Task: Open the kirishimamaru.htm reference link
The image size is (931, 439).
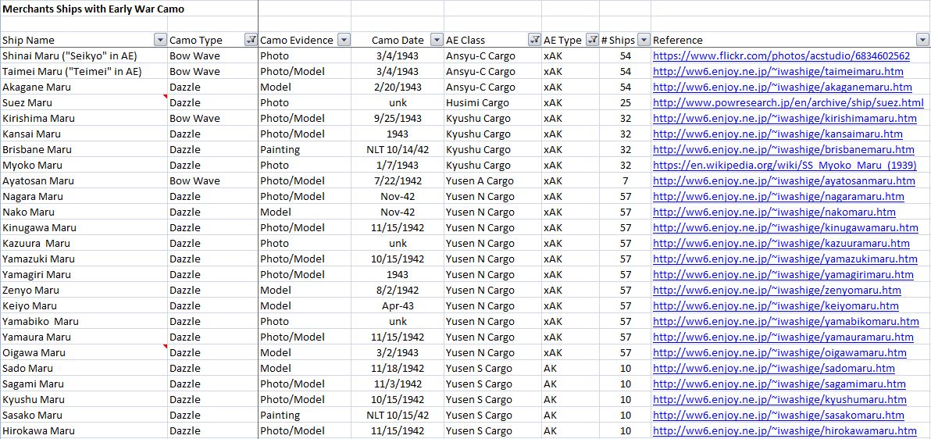Action: tap(784, 118)
